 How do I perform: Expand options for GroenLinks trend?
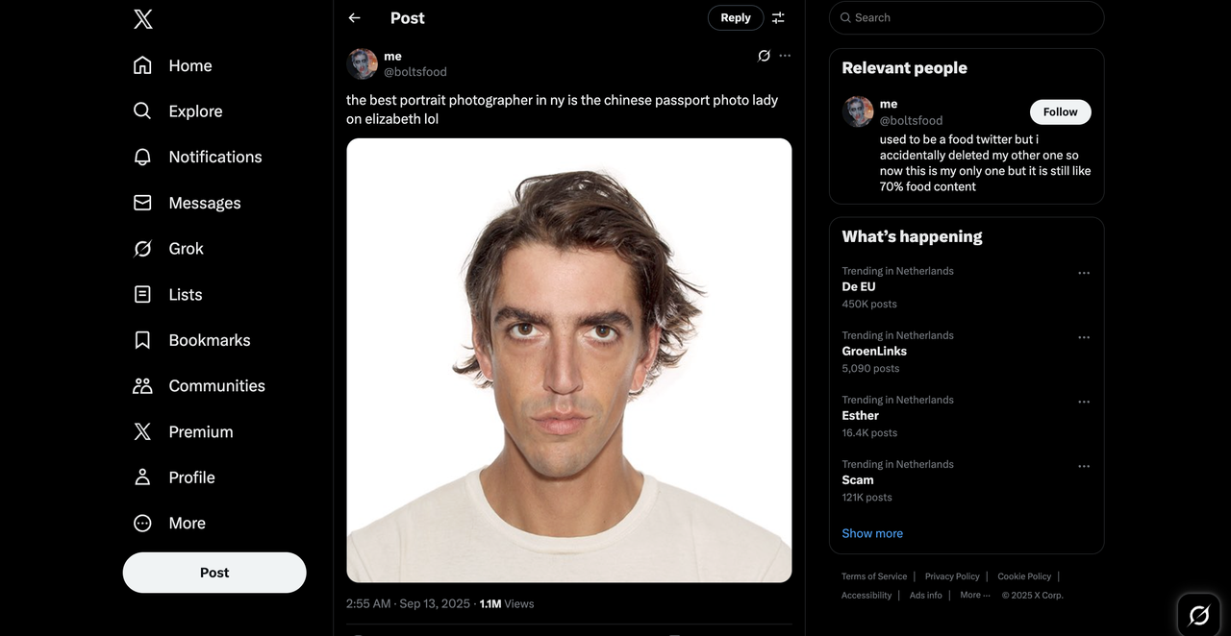(1084, 337)
